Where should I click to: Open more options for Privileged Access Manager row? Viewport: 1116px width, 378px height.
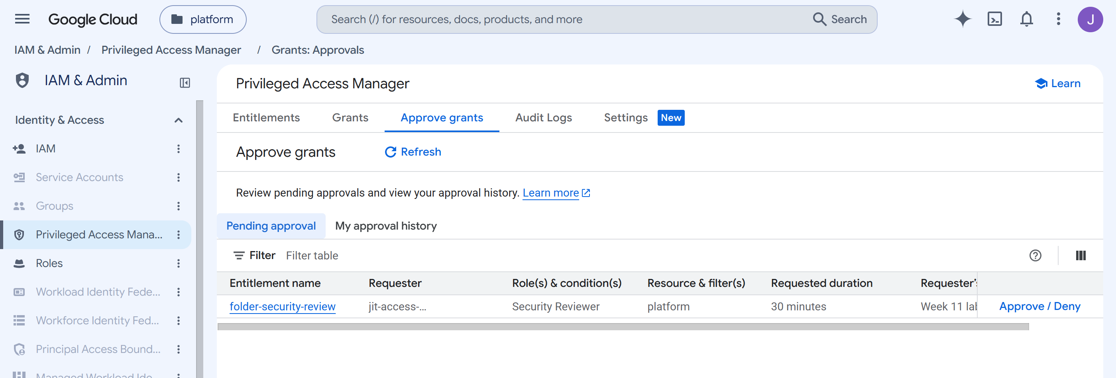pyautogui.click(x=178, y=235)
